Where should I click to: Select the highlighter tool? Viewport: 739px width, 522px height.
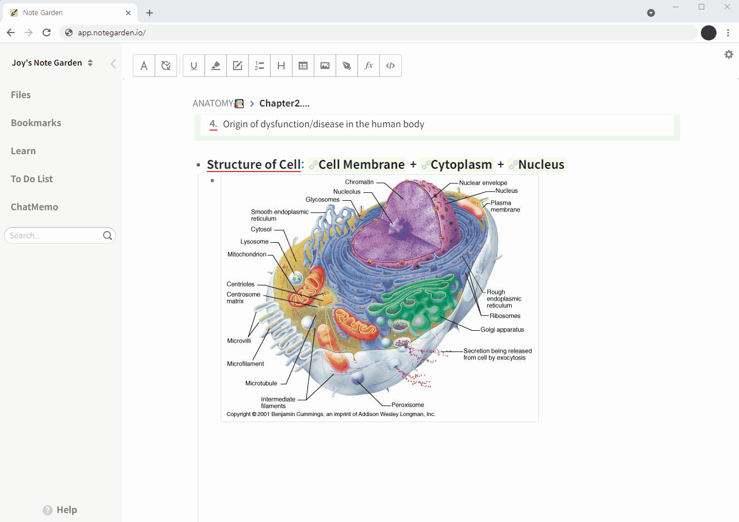coord(216,66)
